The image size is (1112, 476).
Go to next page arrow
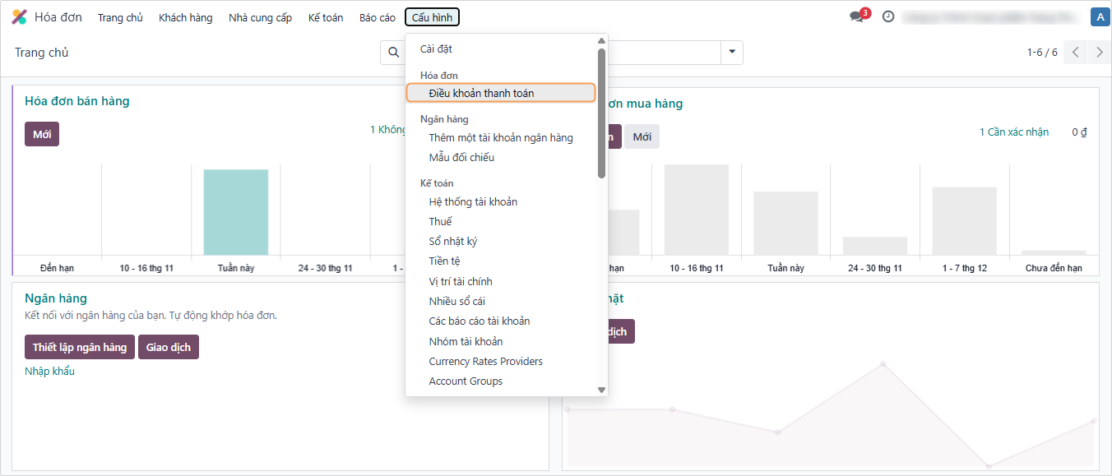pyautogui.click(x=1099, y=53)
